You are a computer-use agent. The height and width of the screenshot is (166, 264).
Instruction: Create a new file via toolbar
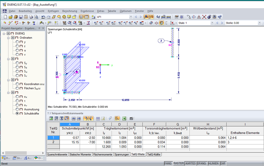(6, 17)
